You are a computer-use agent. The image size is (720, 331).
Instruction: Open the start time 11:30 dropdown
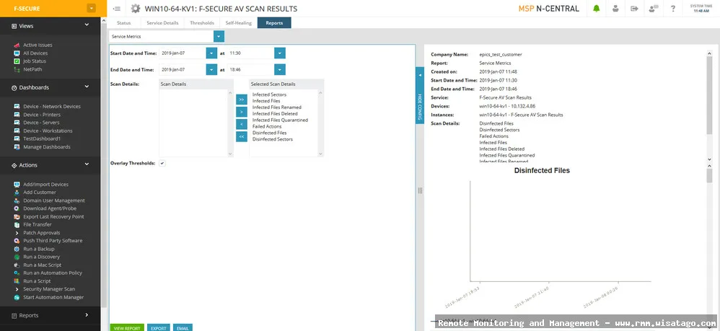(x=280, y=53)
